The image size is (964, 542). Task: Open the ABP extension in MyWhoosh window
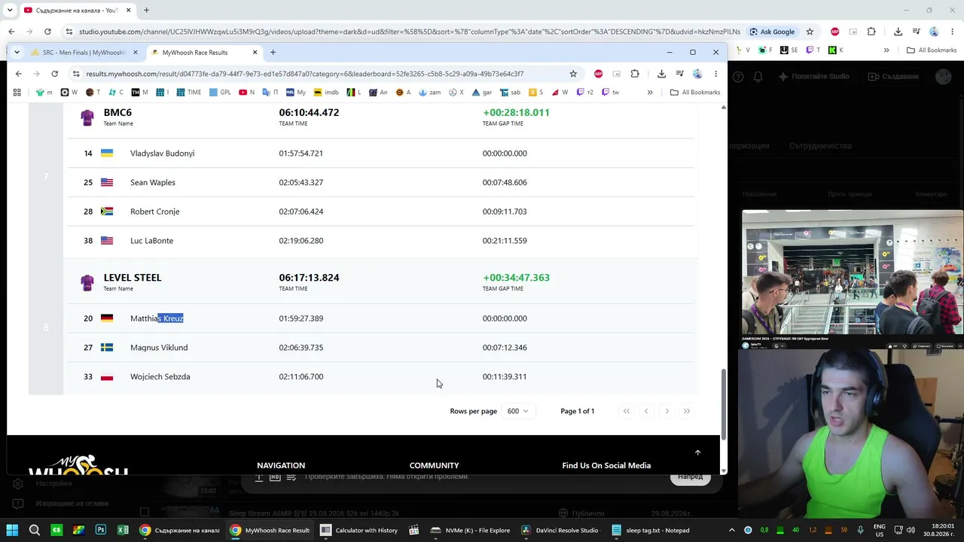(598, 74)
